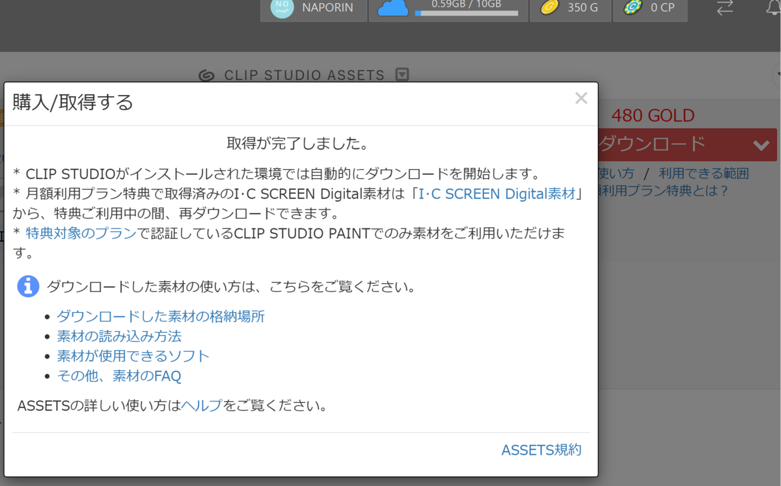Open the 利用できる範囲 link
Viewport: 781px width, 486px height.
click(704, 174)
